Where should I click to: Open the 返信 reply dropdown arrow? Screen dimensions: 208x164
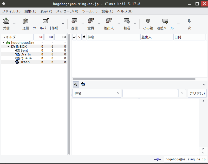[82, 24]
